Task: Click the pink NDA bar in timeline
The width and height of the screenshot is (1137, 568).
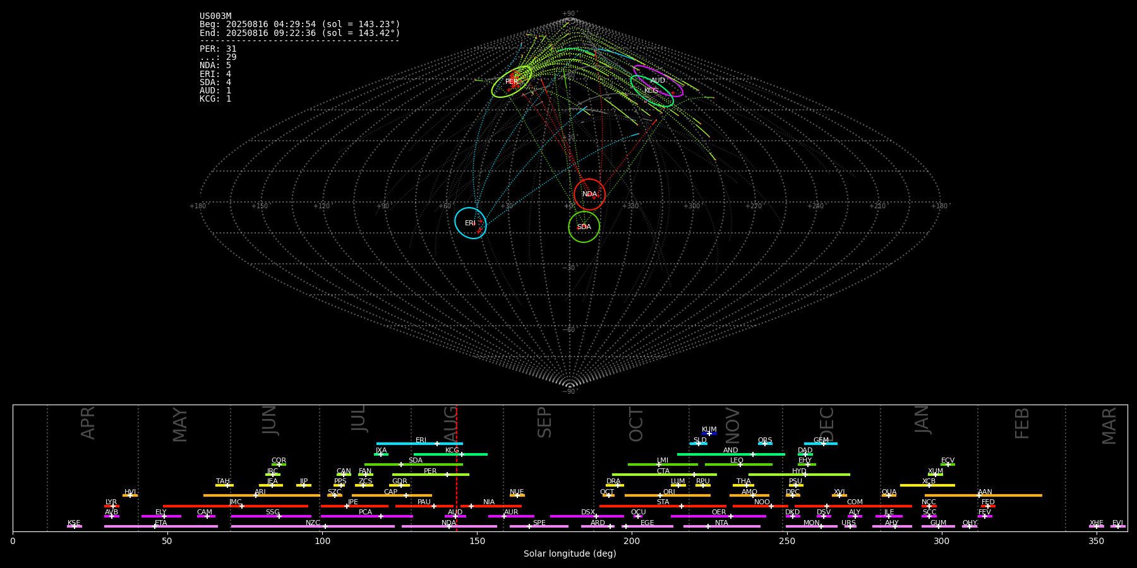Action: [449, 526]
